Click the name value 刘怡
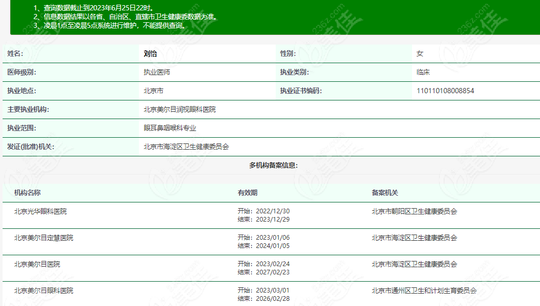The height and width of the screenshot is (306, 540). (x=150, y=54)
